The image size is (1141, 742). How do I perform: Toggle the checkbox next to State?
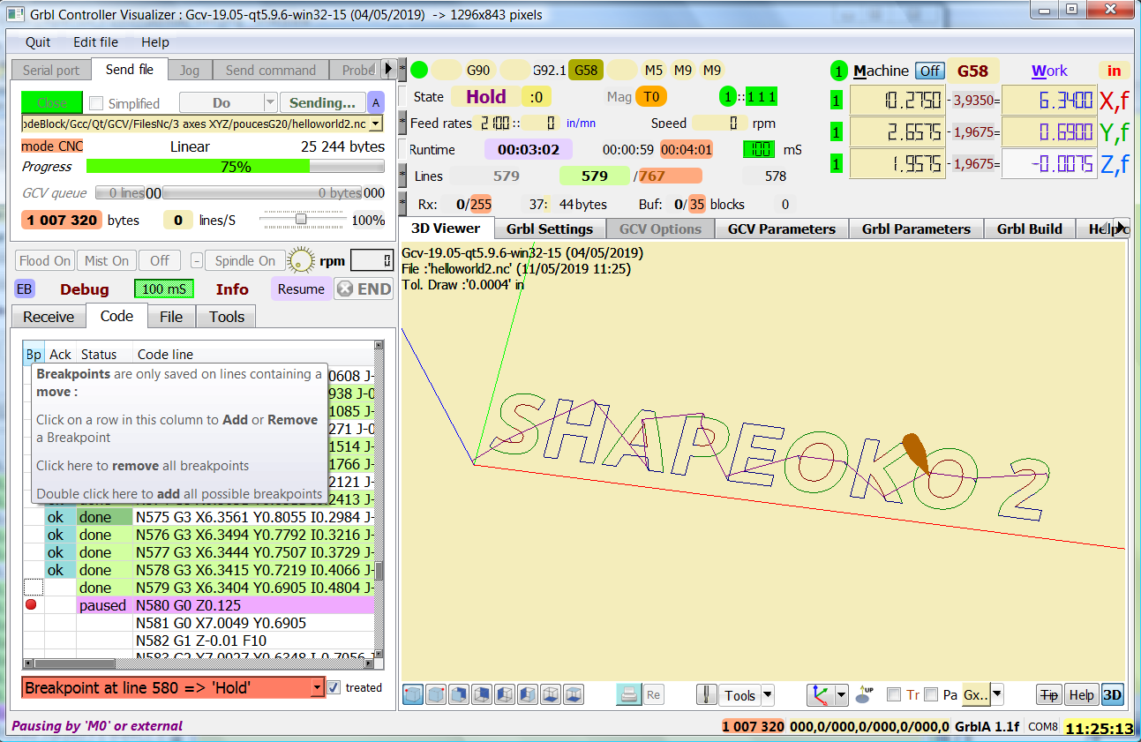[402, 96]
